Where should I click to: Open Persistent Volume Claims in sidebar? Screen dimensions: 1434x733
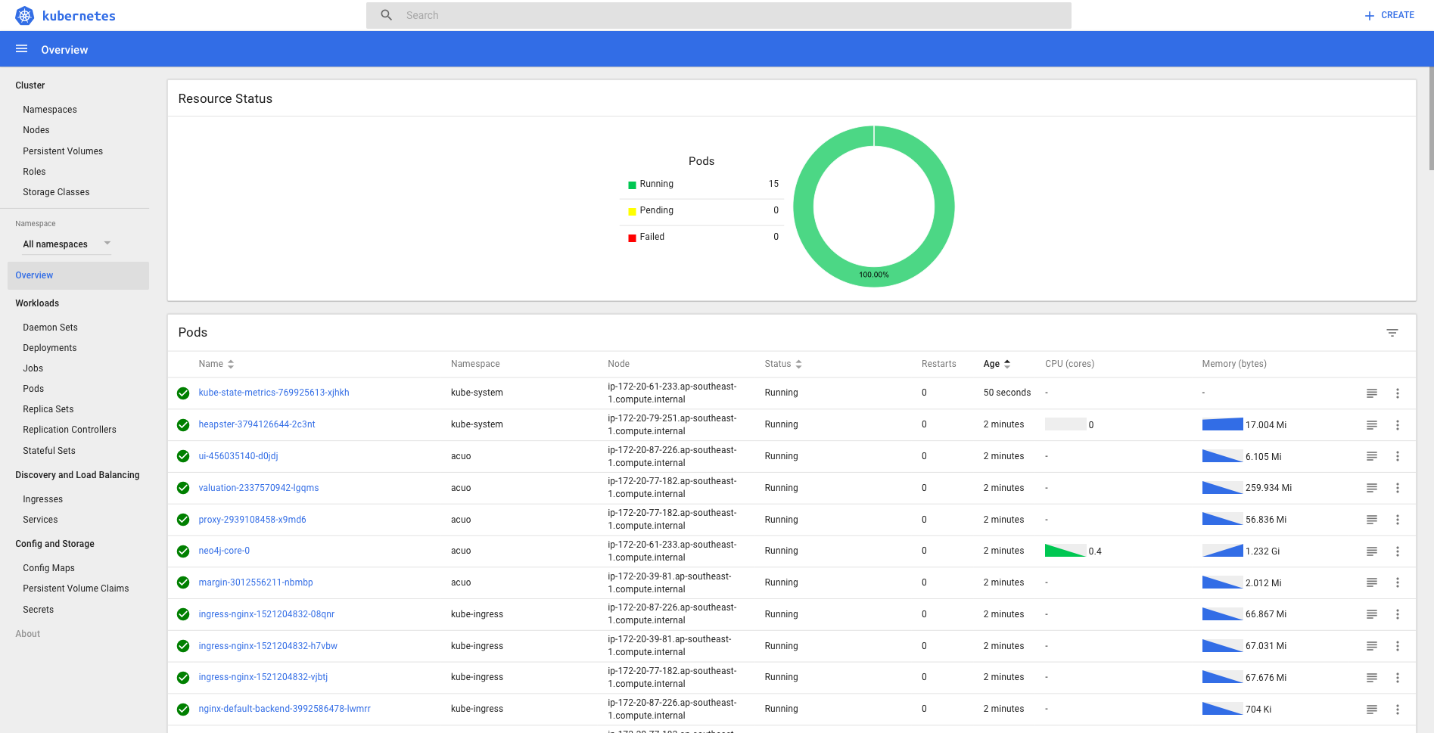76,589
